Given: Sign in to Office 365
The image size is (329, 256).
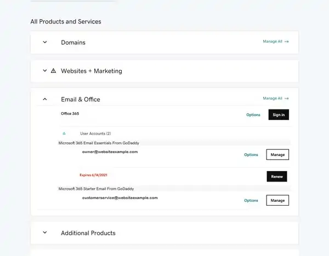Looking at the screenshot, I should pos(279,115).
